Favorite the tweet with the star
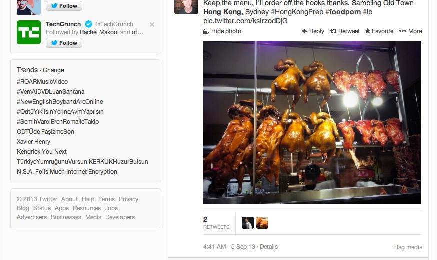This screenshot has width=437, height=260. (379, 31)
